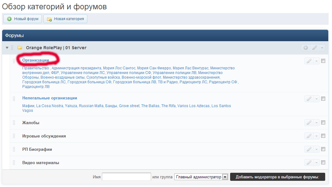Open options dropdown for Жалобы row
The image size is (332, 187).
(x=317, y=122)
